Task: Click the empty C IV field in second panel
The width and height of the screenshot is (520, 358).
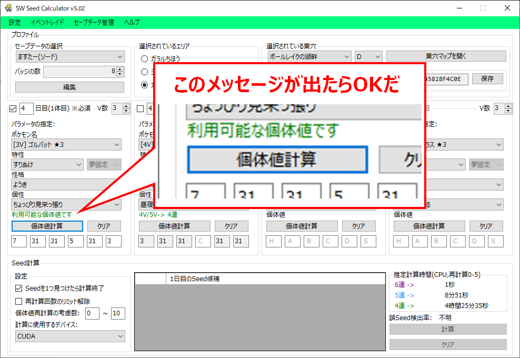Action: tap(203, 241)
